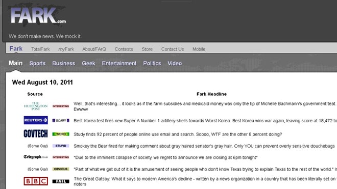Click the tagline We don't make news

coord(45,36)
